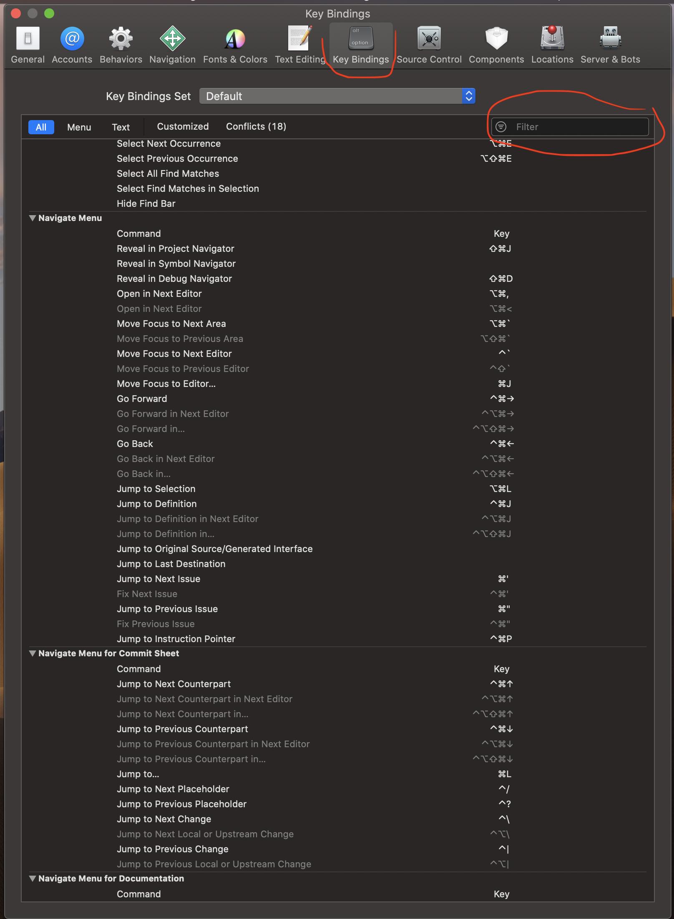
Task: Show the Customized key bindings tab
Action: [183, 126]
